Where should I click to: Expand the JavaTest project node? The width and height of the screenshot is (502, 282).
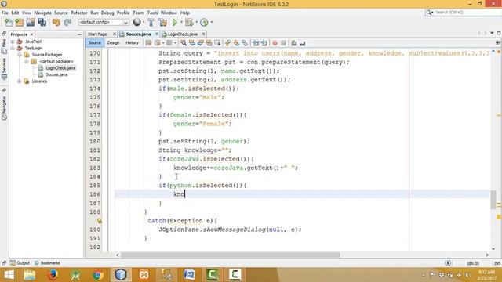coord(13,42)
